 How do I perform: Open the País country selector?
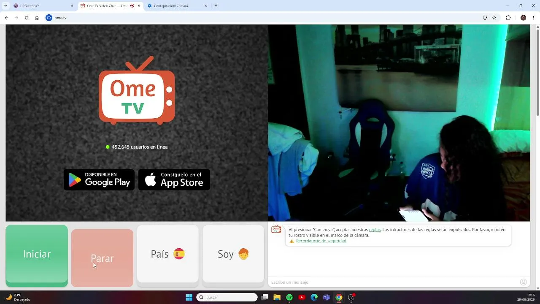coord(168,254)
